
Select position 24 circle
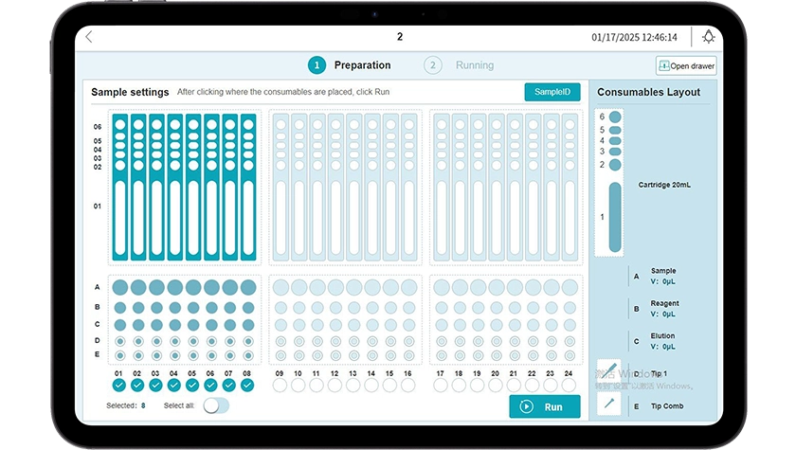coord(570,386)
